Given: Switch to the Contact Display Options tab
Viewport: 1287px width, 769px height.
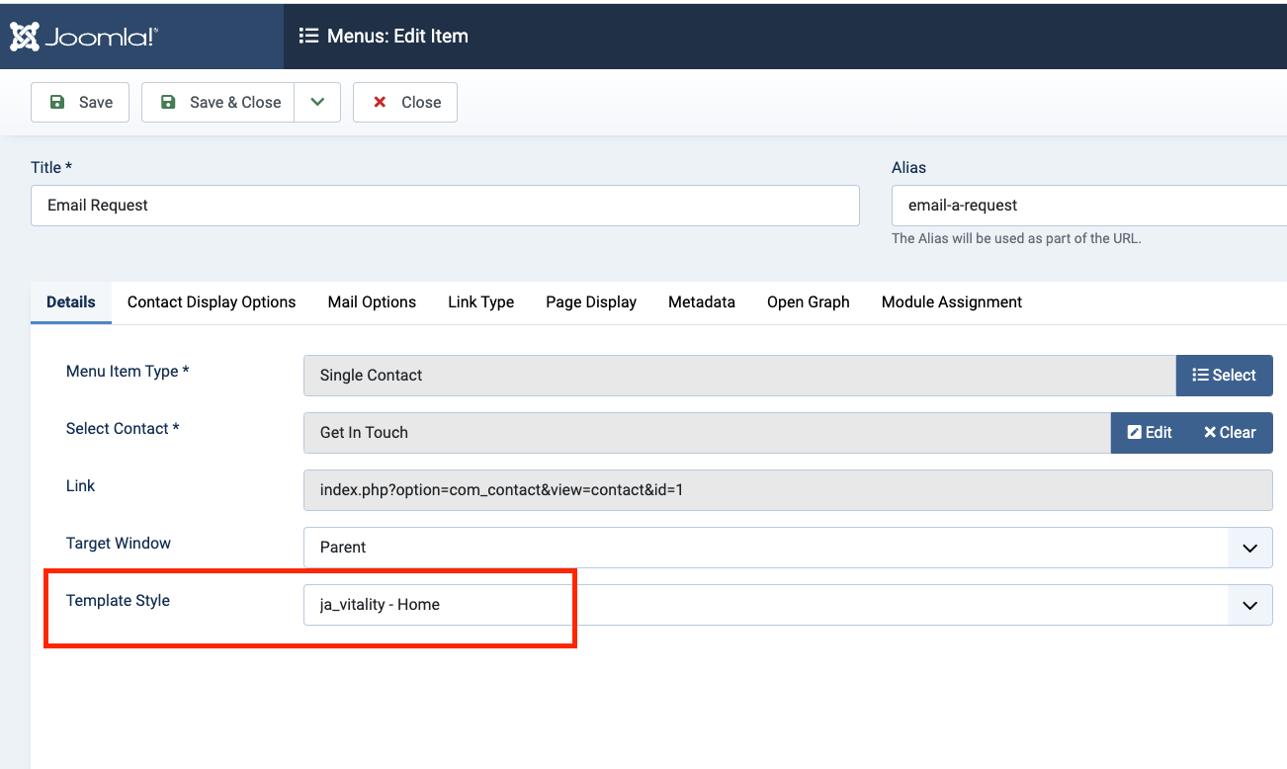Looking at the screenshot, I should coord(212,302).
